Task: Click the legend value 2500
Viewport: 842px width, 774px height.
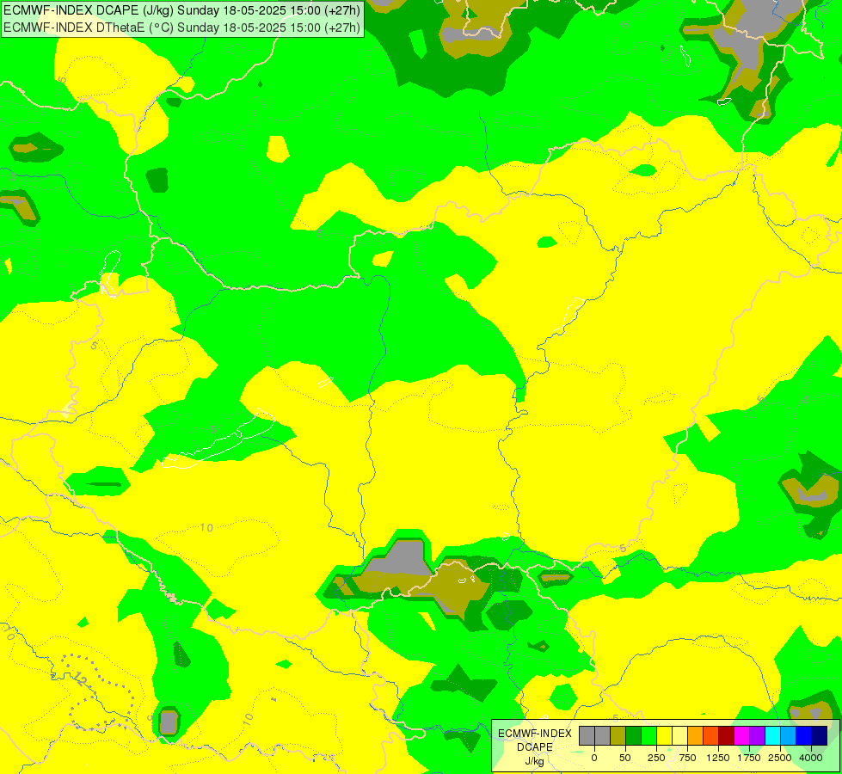Action: (780, 758)
